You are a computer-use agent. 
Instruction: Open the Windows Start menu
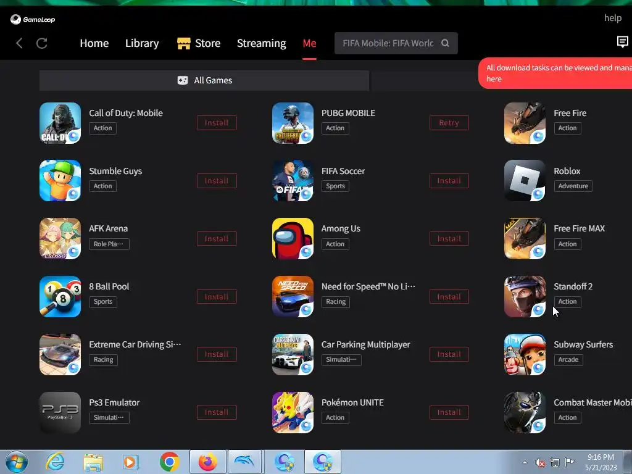pyautogui.click(x=17, y=462)
